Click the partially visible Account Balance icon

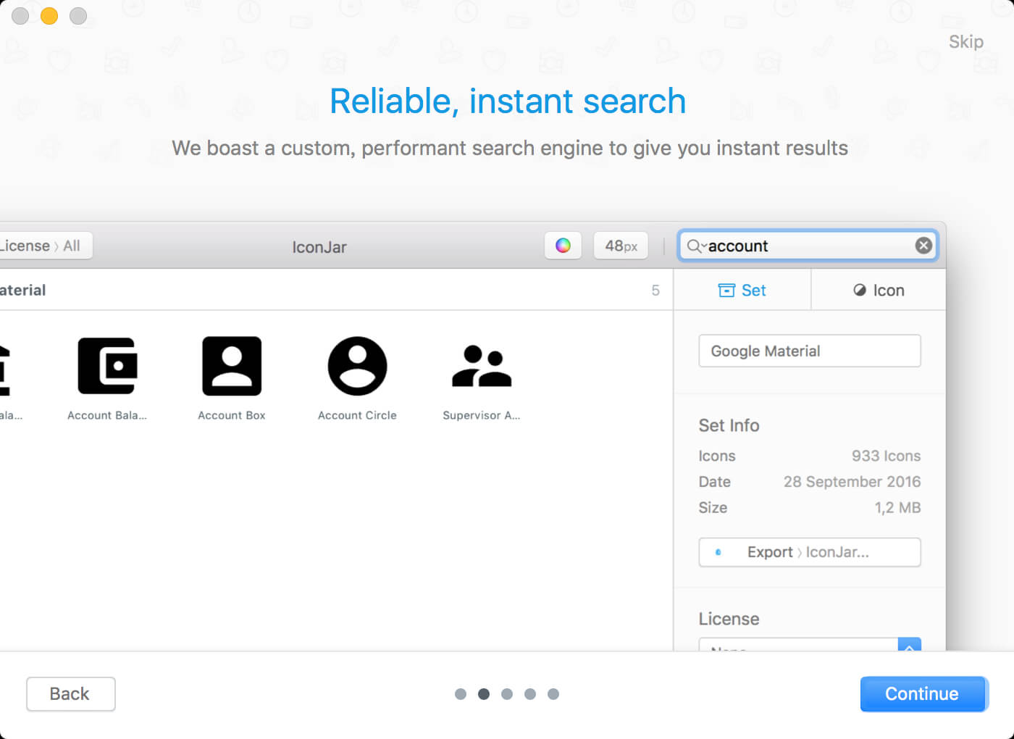coord(5,369)
